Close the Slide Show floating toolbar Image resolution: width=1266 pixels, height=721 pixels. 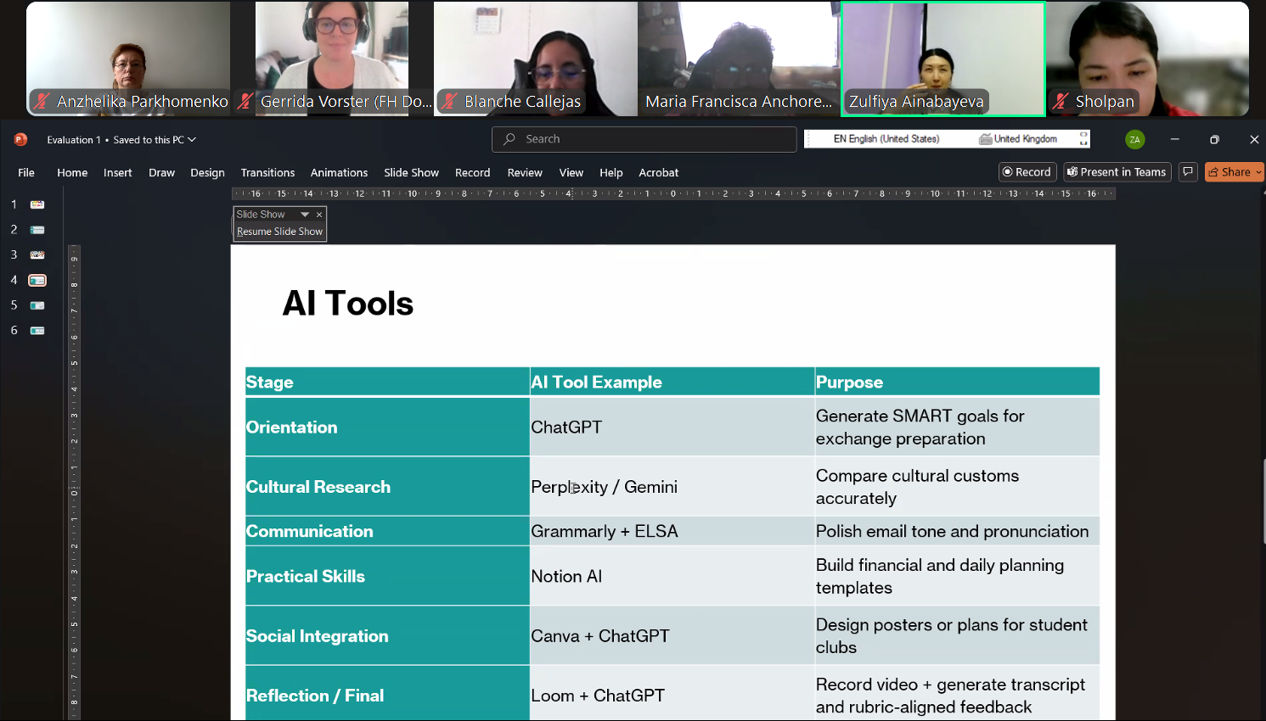click(x=319, y=215)
